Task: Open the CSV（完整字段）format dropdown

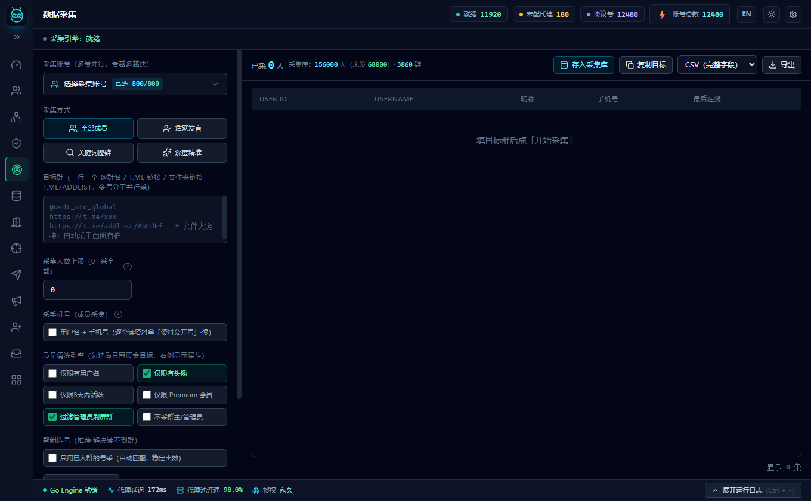Action: click(x=717, y=65)
